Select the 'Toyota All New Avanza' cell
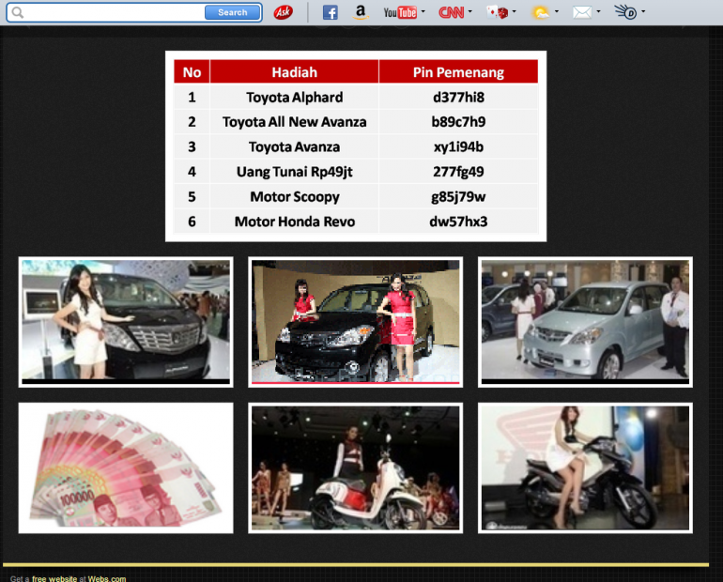The height and width of the screenshot is (582, 723). pyautogui.click(x=294, y=122)
